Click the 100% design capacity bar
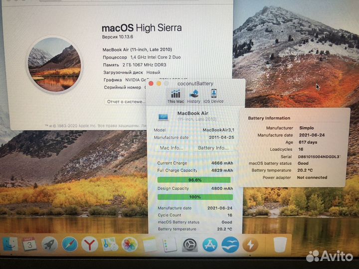This screenshot has height=269, width=359. [195, 197]
